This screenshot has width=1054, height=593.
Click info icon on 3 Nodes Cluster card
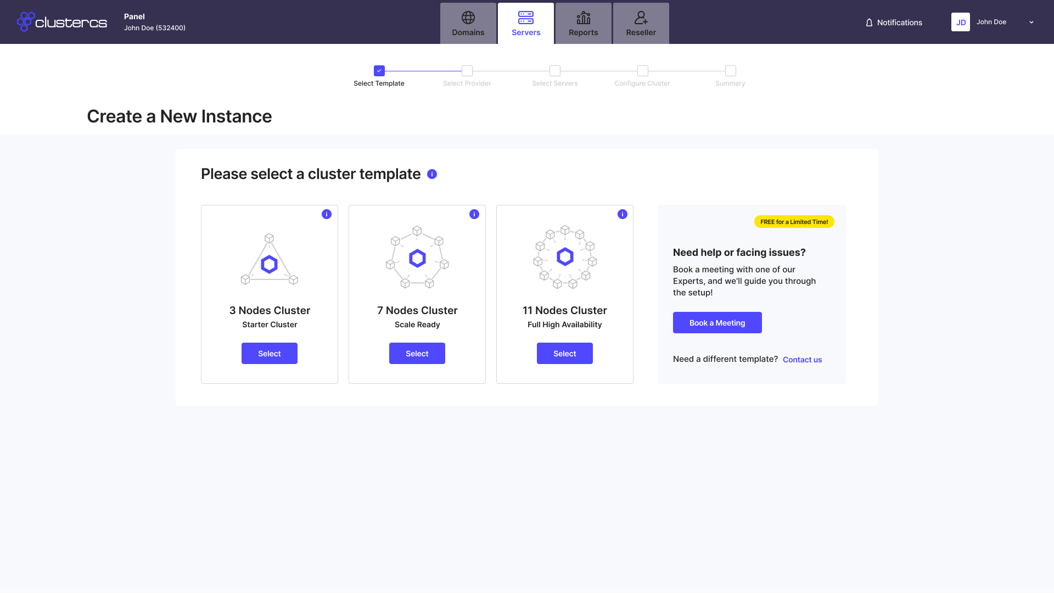pos(327,214)
